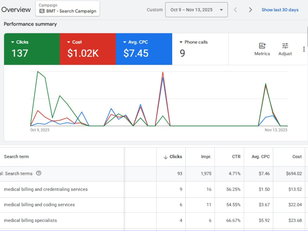Click total CTR value 4.71%
308x231 pixels.
tap(234, 173)
